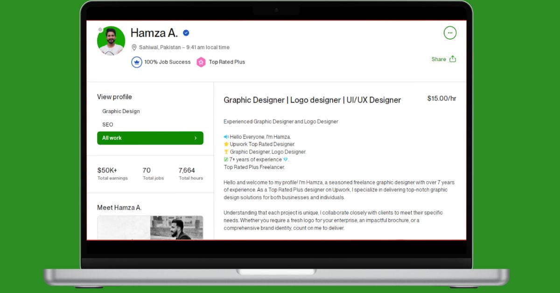Open the ellipsis dropdown for profile actions

click(x=450, y=33)
